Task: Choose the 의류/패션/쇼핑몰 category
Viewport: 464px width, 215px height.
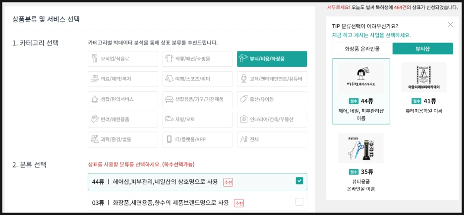Action: 197,59
